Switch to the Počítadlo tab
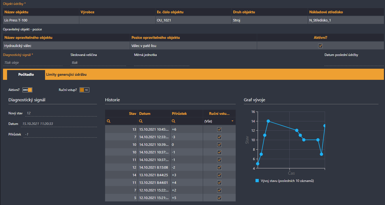The image size is (385, 205). 26,74
